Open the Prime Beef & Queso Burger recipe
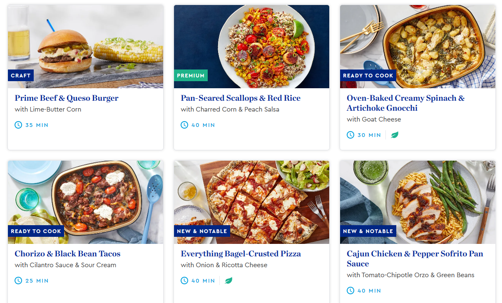502x303 pixels. pyautogui.click(x=66, y=98)
